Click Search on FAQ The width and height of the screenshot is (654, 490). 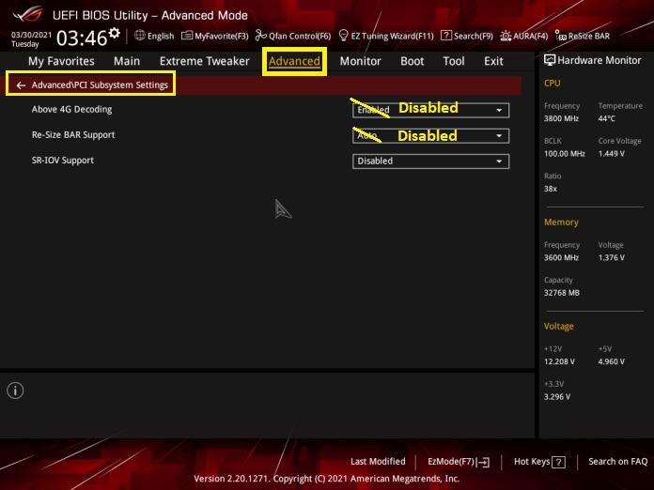617,462
